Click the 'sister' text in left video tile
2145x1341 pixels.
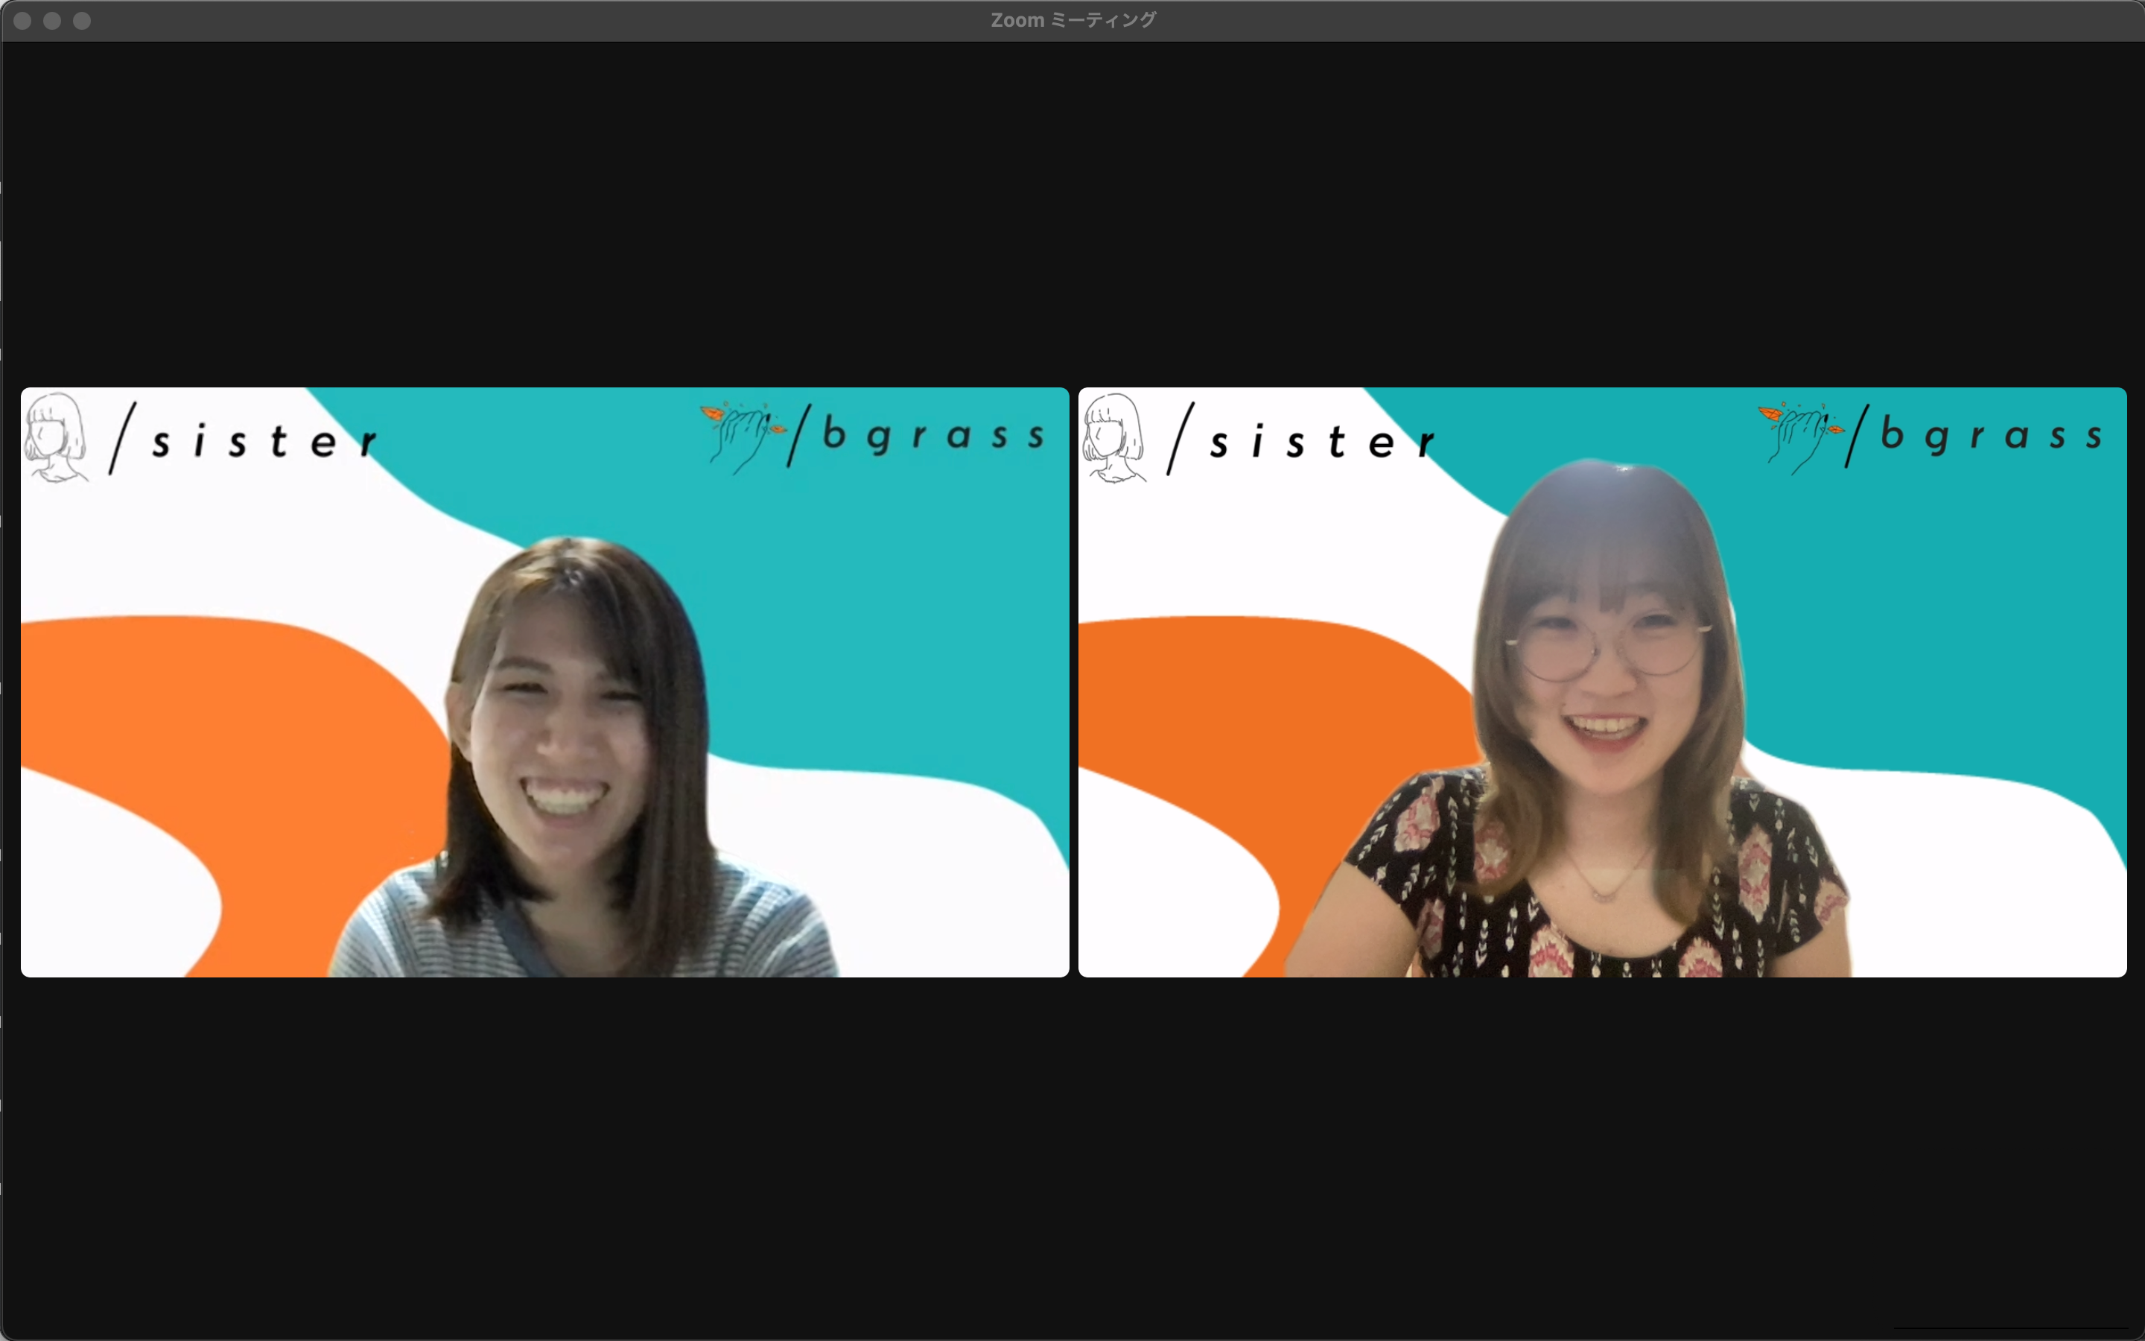pos(264,442)
